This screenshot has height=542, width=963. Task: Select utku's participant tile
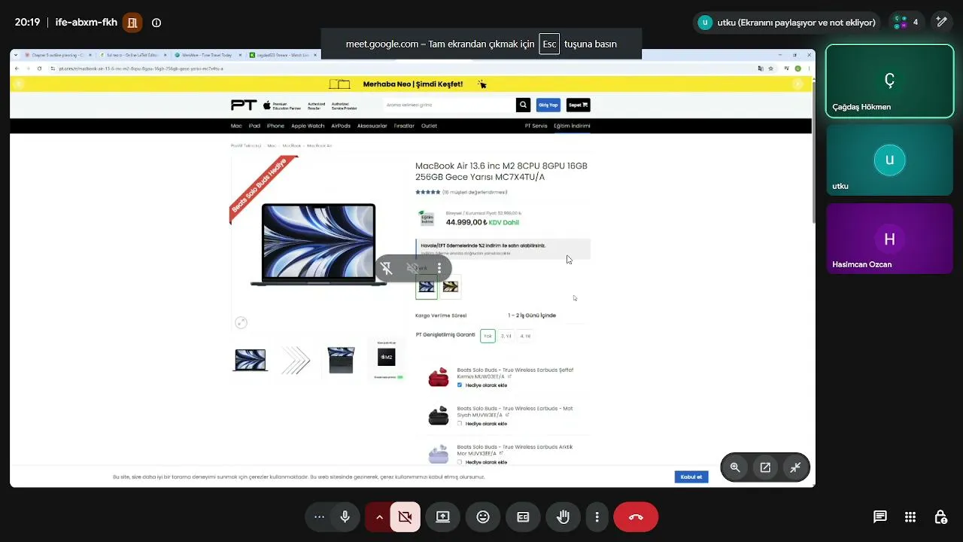click(x=889, y=160)
